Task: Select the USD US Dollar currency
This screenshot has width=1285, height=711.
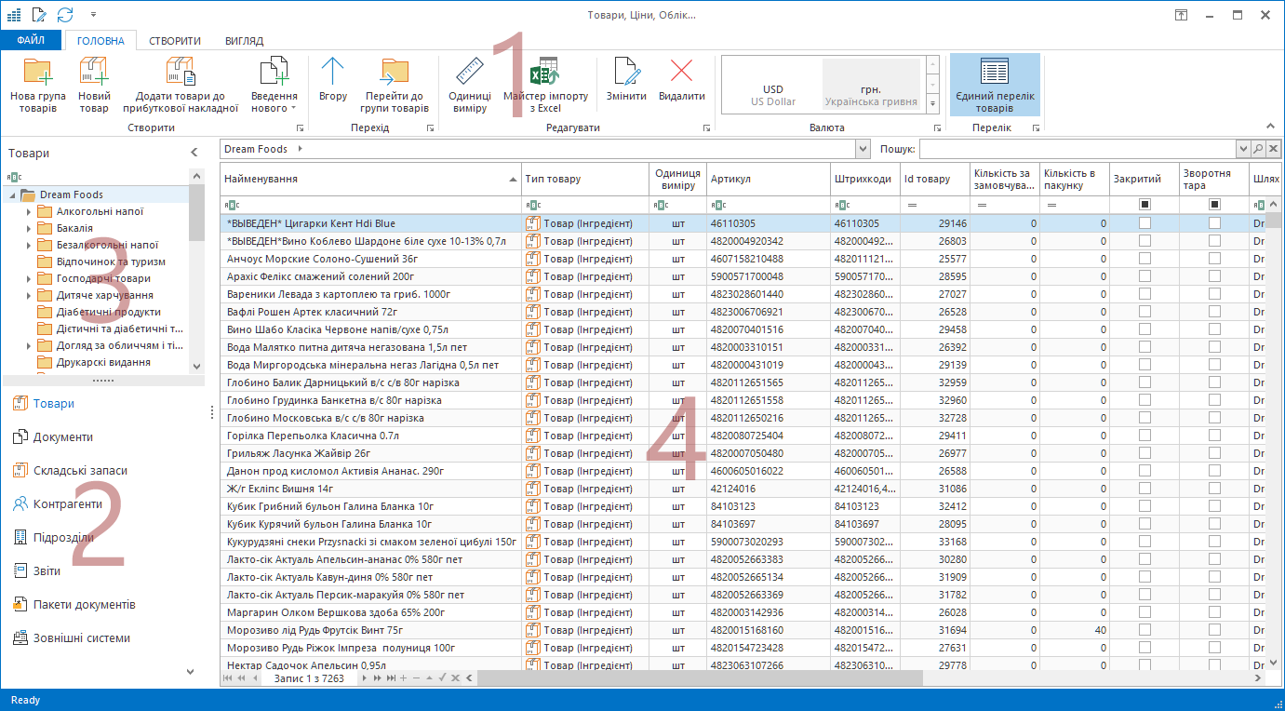Action: point(773,95)
